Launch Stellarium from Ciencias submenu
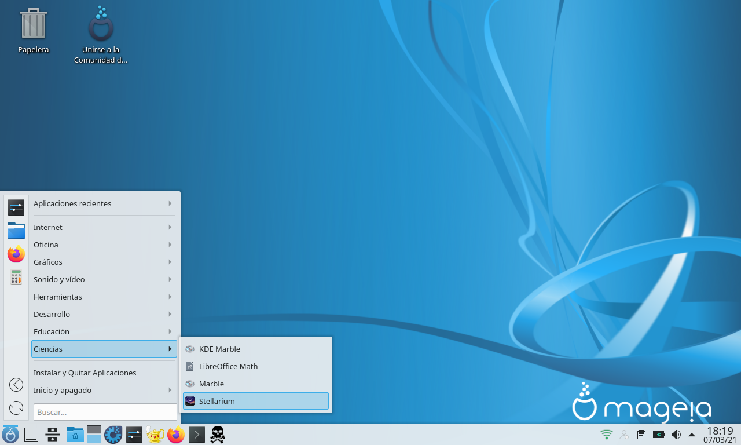741x445 pixels. pos(256,401)
